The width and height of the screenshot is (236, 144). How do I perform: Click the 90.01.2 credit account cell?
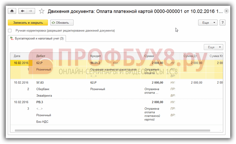pyautogui.click(x=95, y=63)
